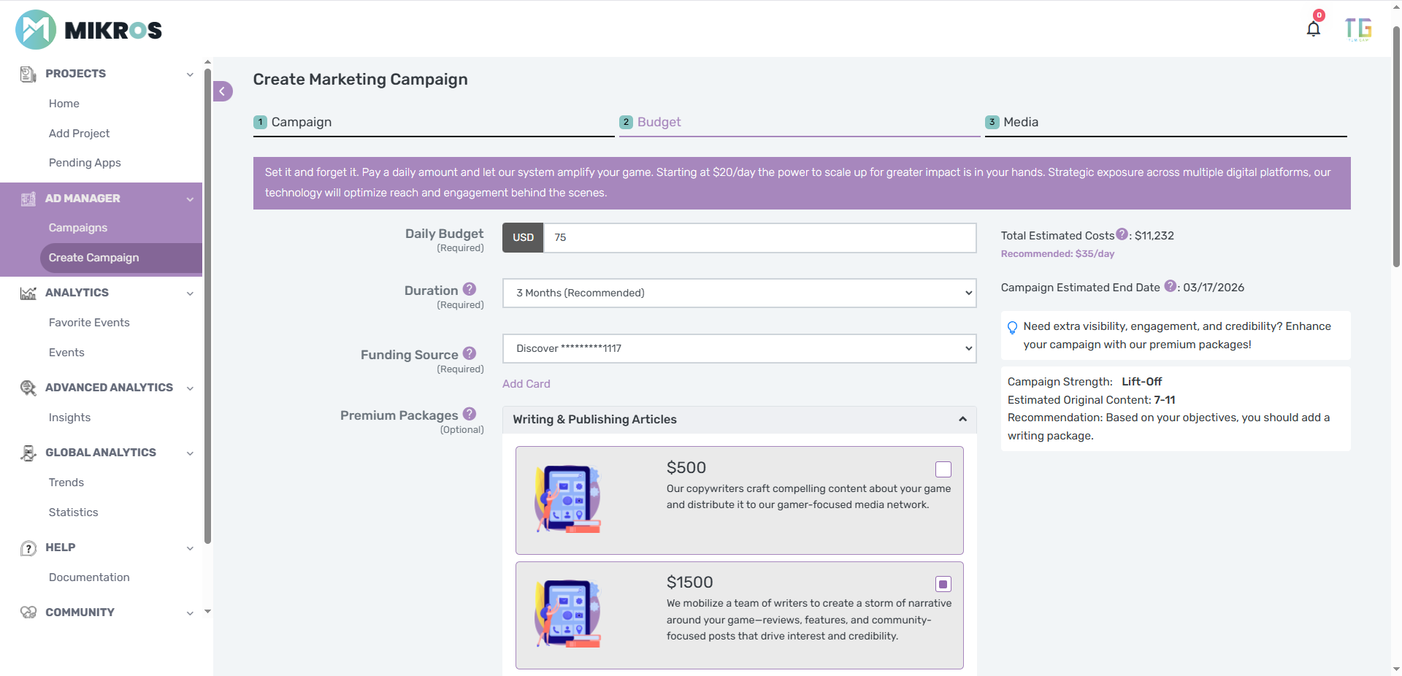Open the Duration dropdown
The image size is (1402, 676).
pos(738,293)
